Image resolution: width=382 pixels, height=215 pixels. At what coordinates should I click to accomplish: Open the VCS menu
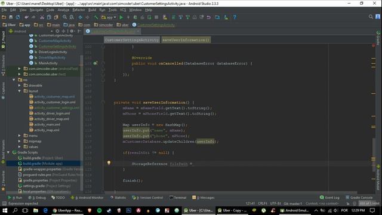[123, 10]
